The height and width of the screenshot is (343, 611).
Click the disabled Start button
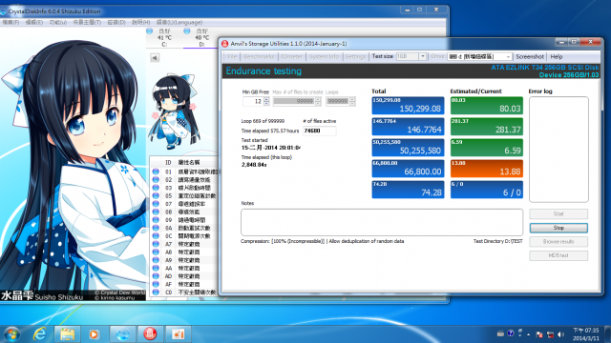pos(558,213)
